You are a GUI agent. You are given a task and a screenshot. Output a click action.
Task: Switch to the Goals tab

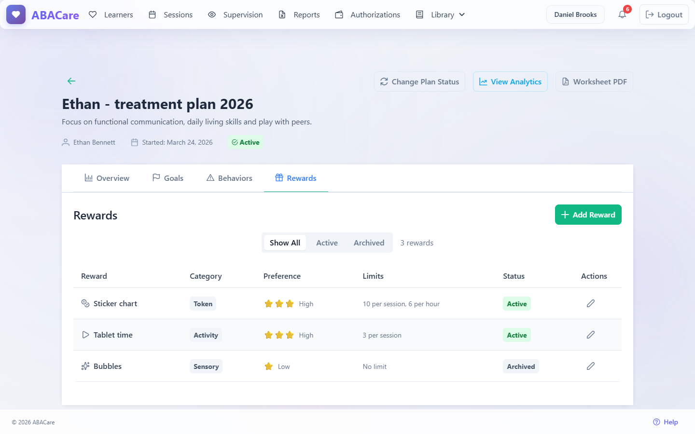pos(167,178)
